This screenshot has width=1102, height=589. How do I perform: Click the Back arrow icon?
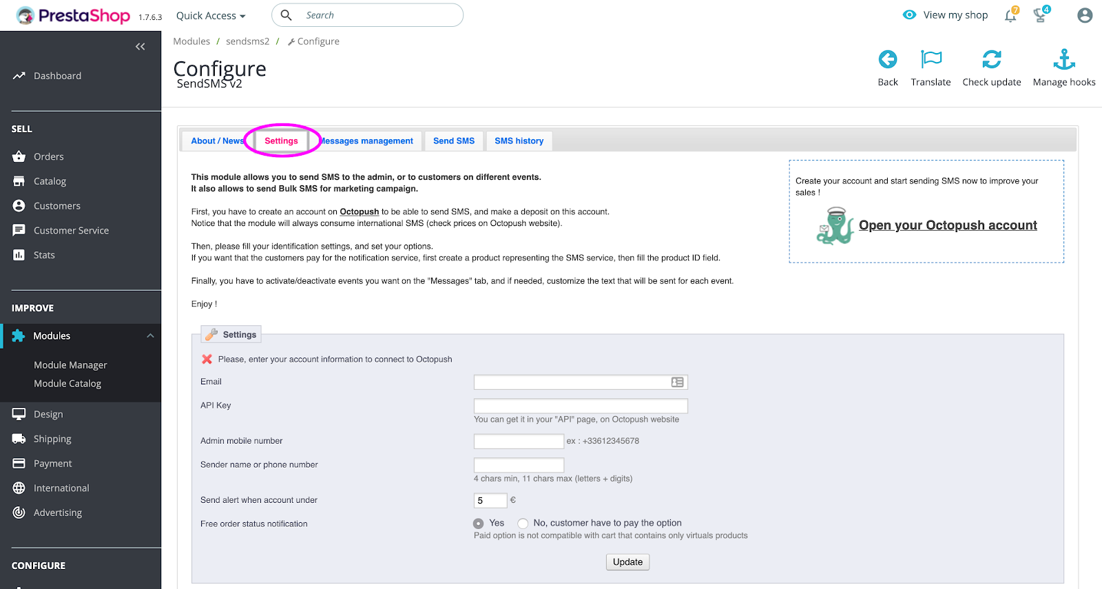pos(888,59)
